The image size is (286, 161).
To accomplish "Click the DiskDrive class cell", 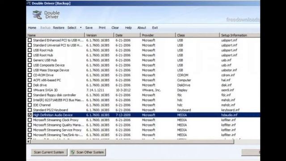I will pyautogui.click(x=184, y=85).
